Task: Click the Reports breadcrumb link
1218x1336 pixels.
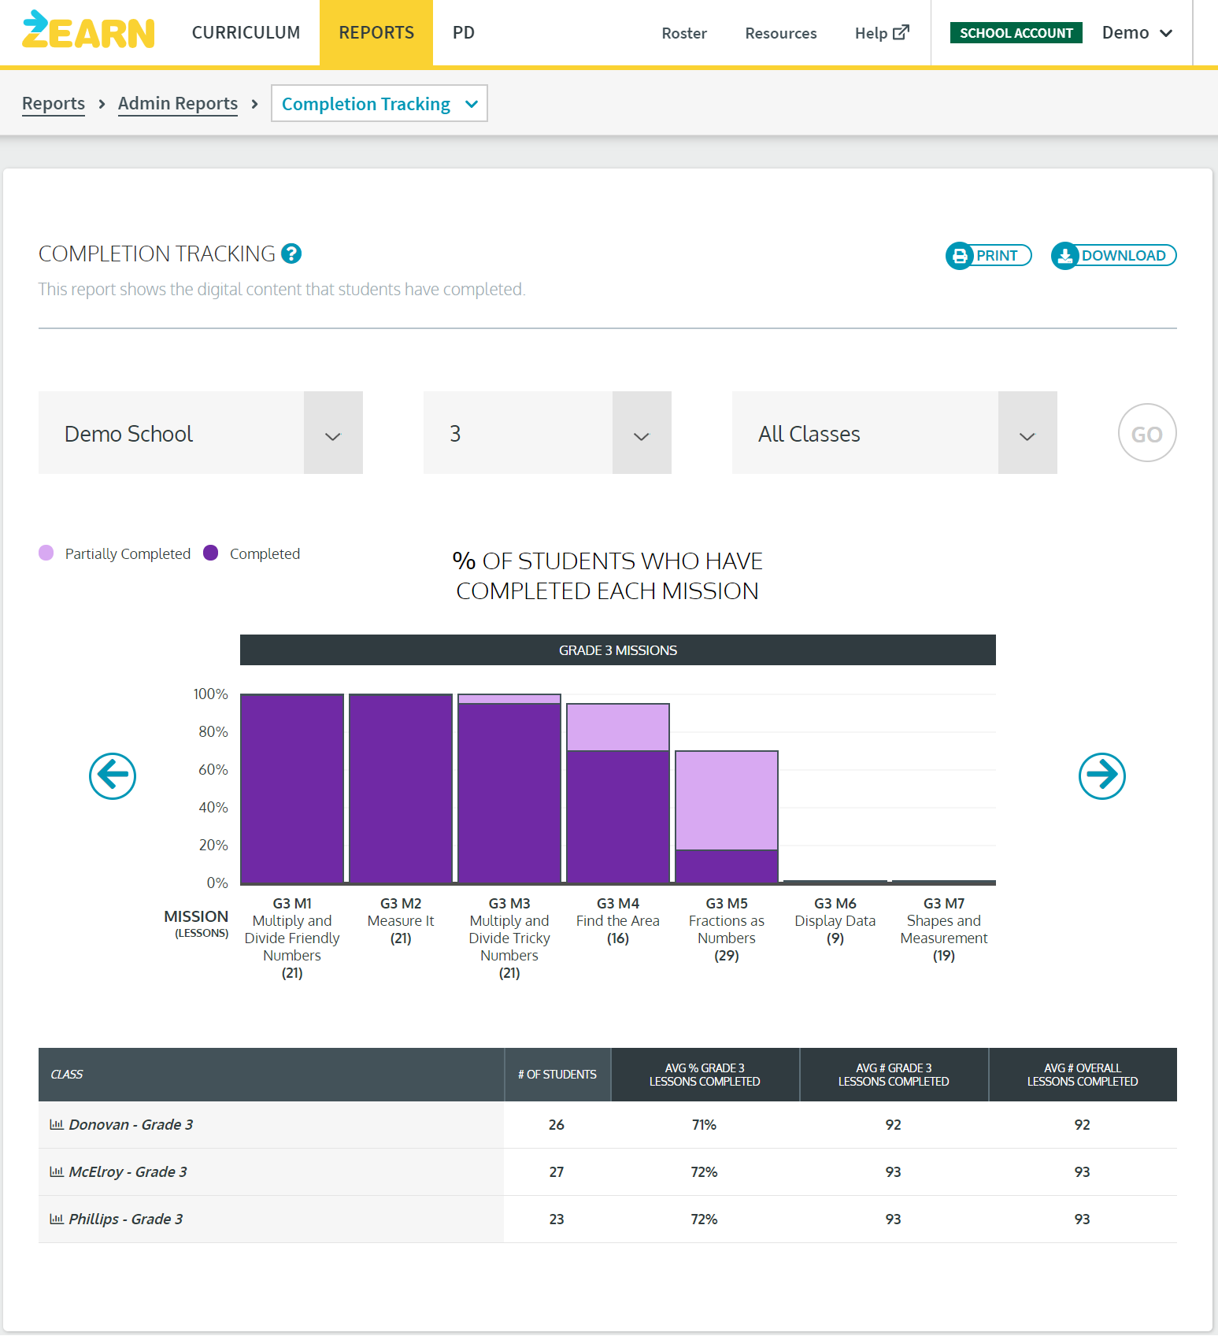Action: [x=54, y=104]
